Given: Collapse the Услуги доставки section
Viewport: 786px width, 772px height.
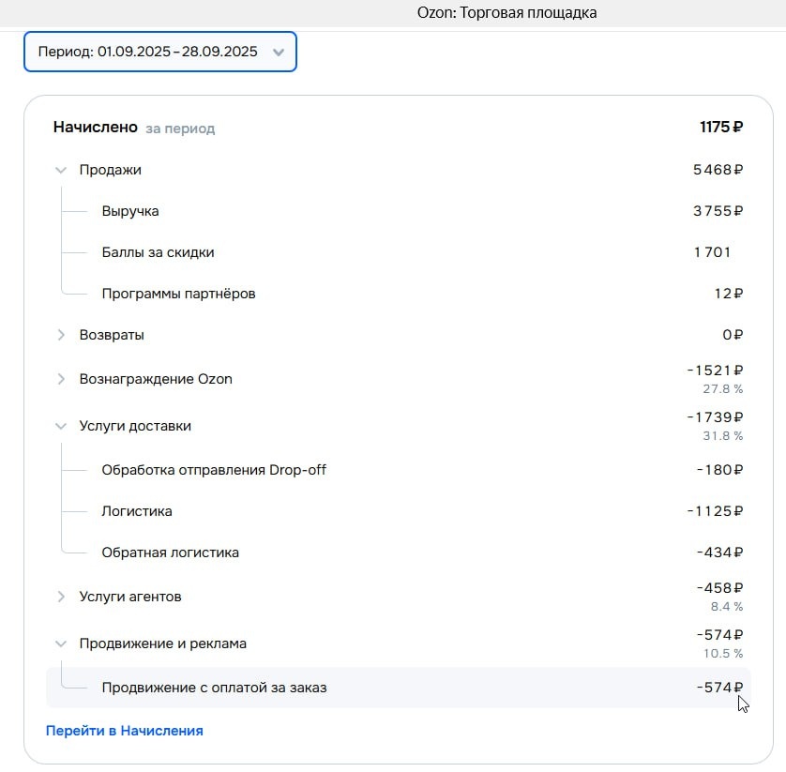Looking at the screenshot, I should [x=61, y=425].
